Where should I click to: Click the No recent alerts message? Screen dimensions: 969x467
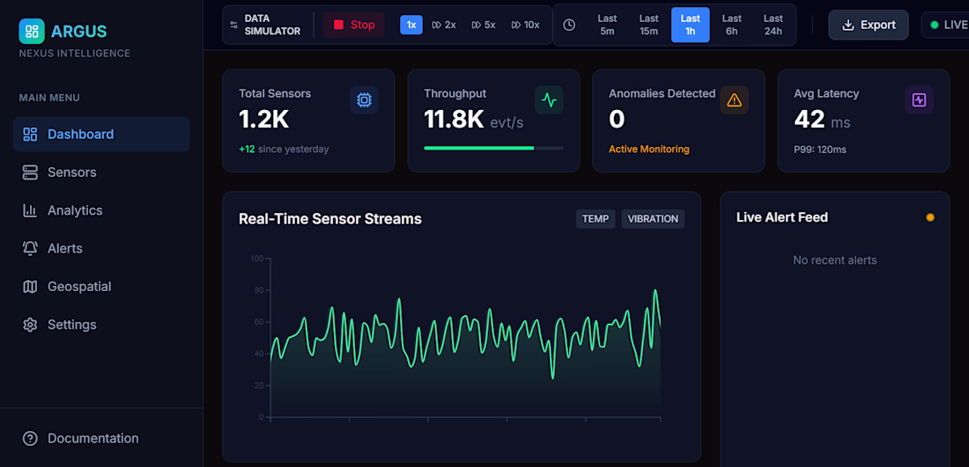(835, 260)
